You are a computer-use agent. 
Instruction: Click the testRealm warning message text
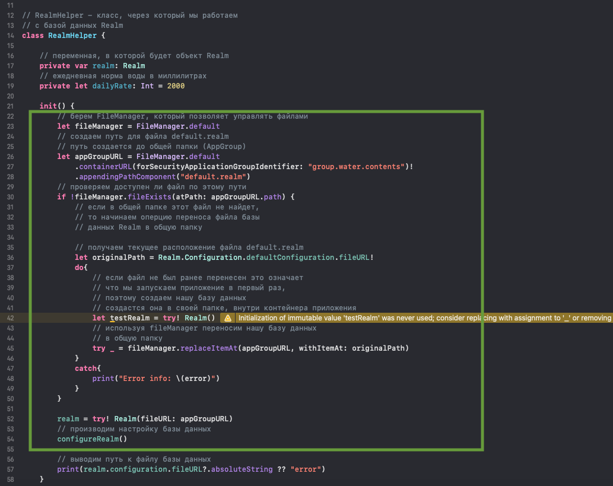tap(424, 318)
